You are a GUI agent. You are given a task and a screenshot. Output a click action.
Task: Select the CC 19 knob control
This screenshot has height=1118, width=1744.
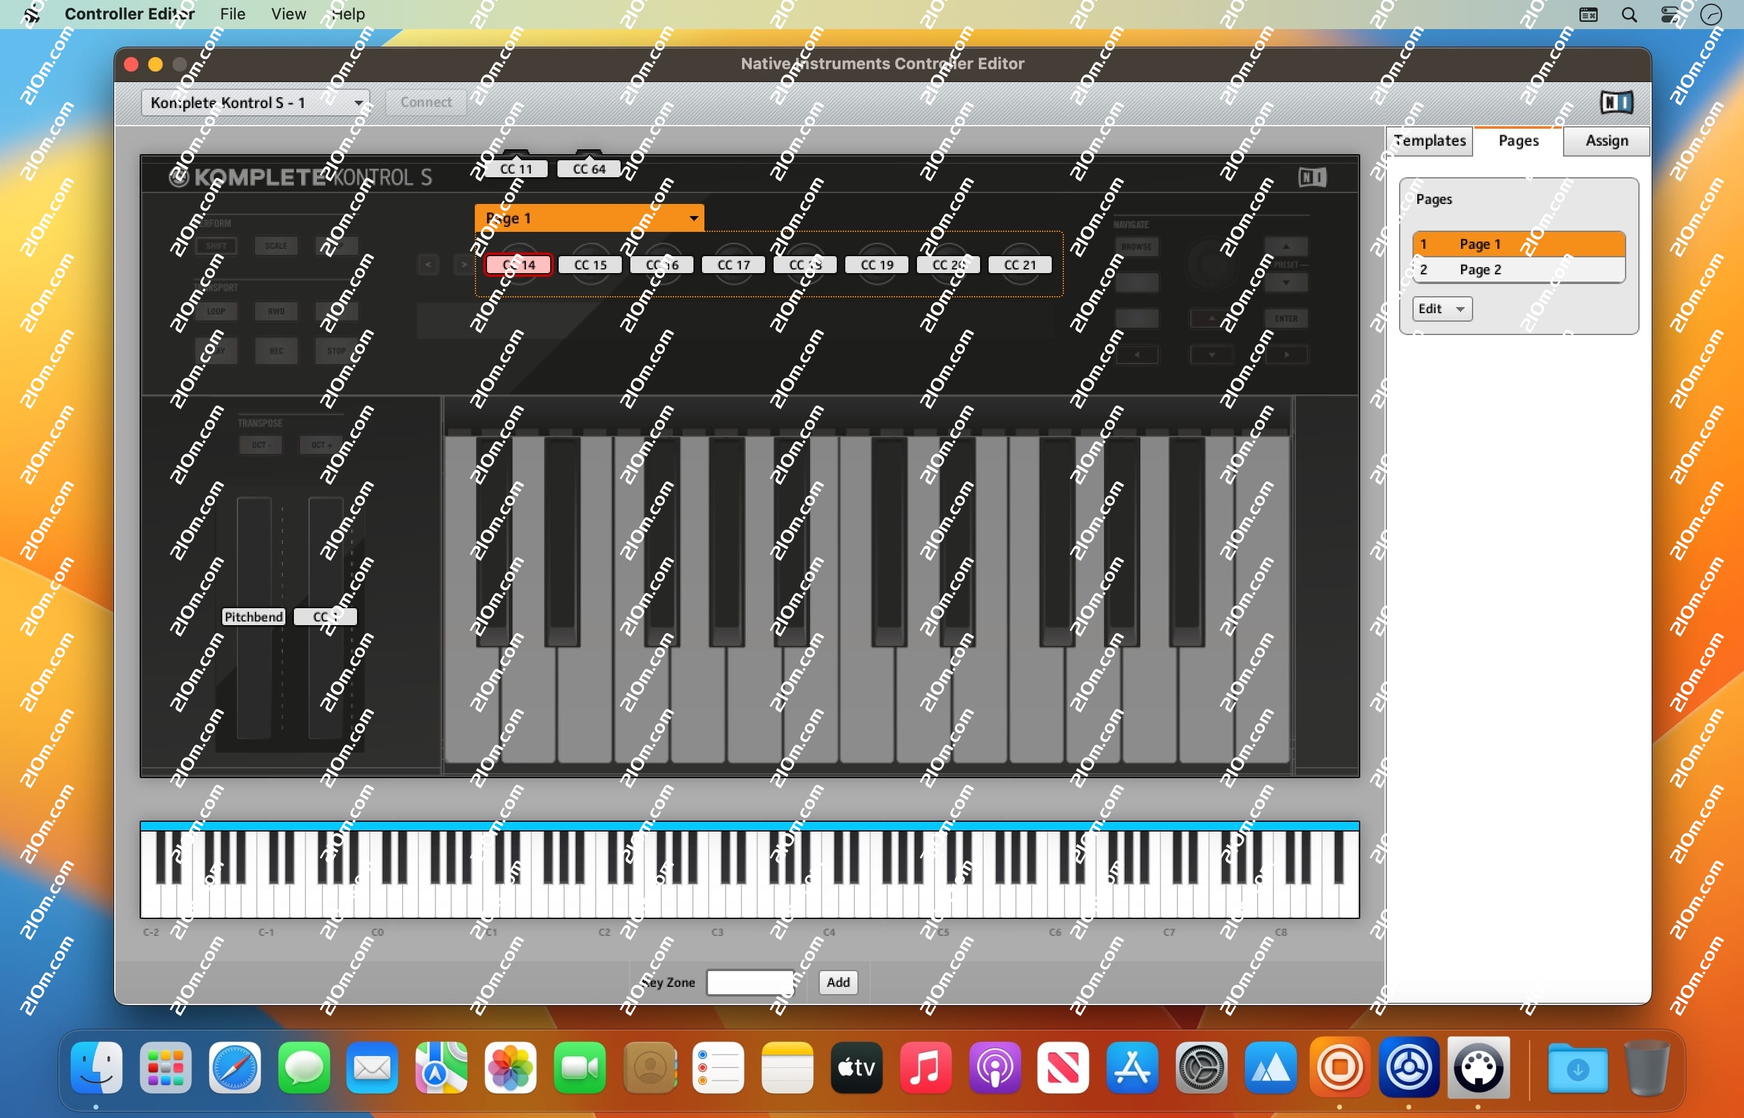tap(877, 265)
